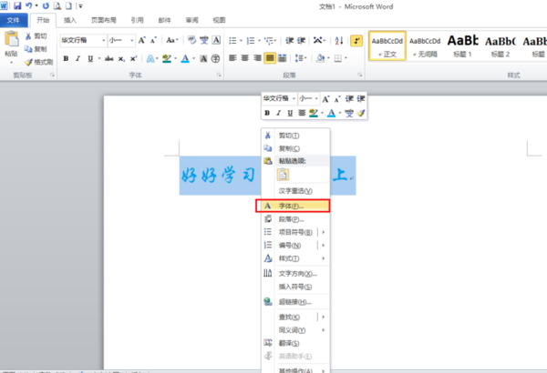Viewport: 547px width, 373px height.
Task: Switch to the Page Layout (页面布局) tab
Action: (104, 20)
